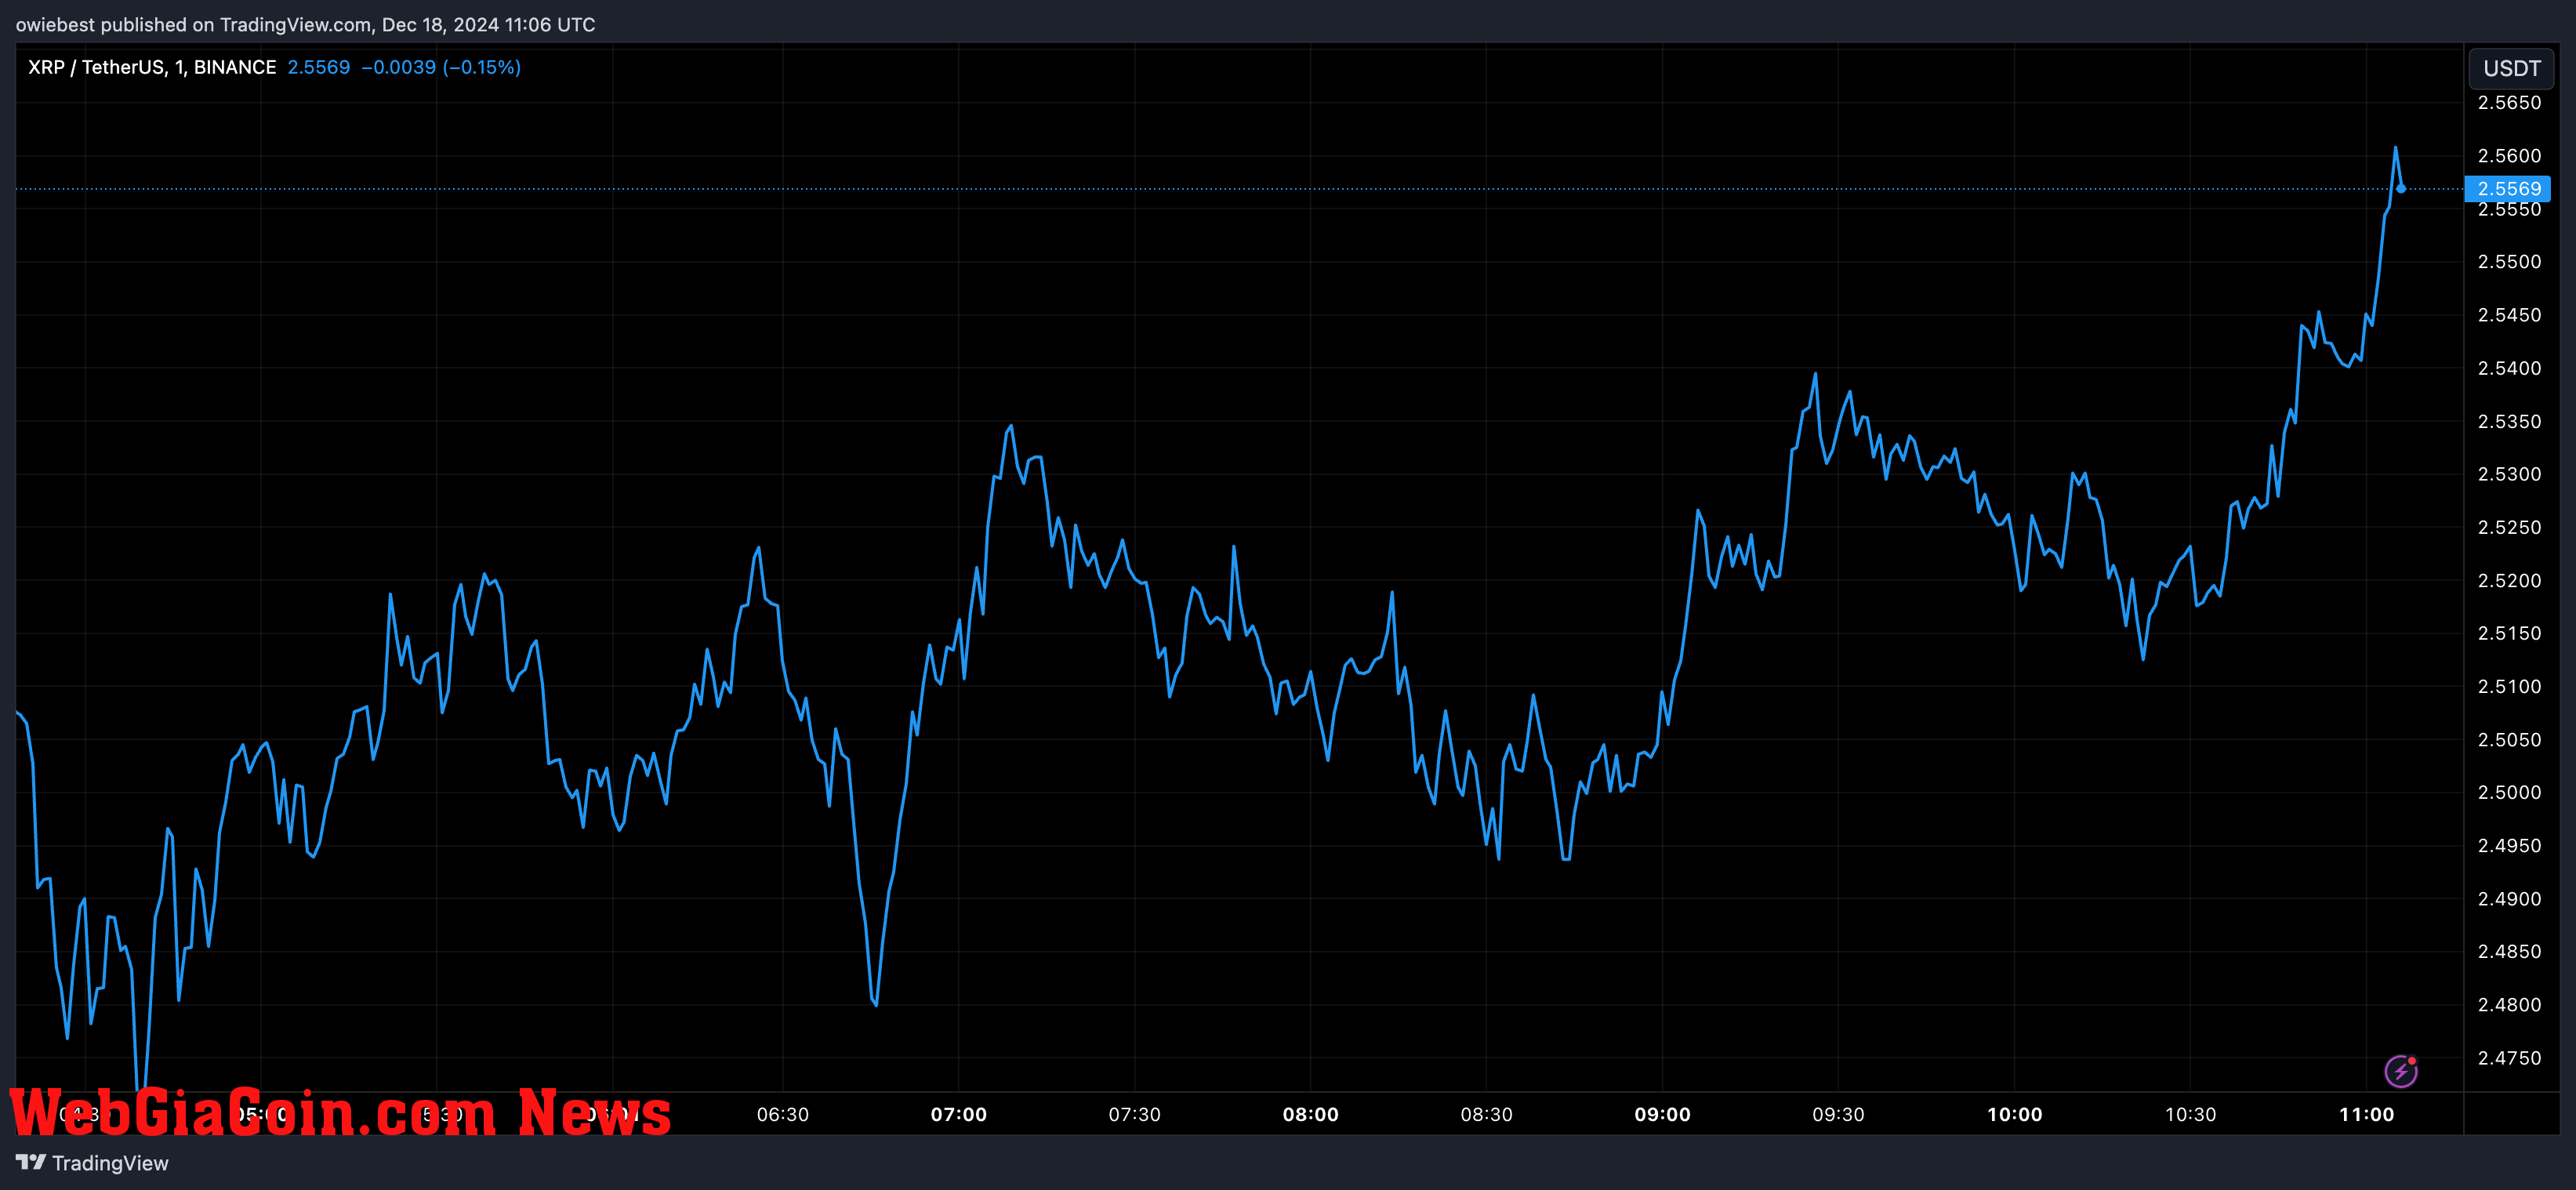Click the 2.4800 price axis label
The image size is (2576, 1190).
tap(2509, 1005)
